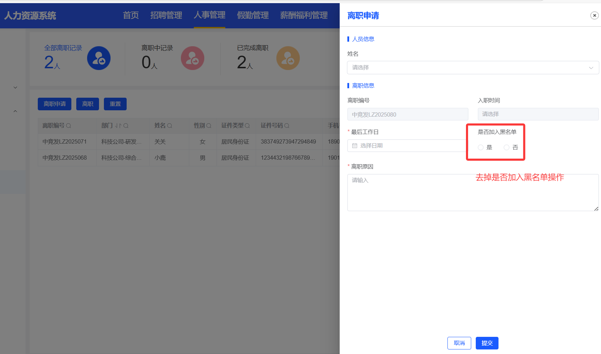This screenshot has width=601, height=354.
Task: Open the 假勤管理 menu
Action: coord(253,15)
